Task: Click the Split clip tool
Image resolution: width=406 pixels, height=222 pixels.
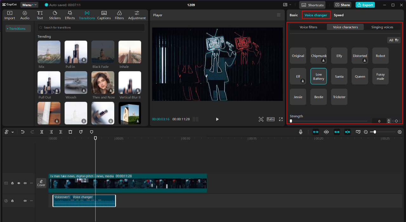Action: [42, 132]
